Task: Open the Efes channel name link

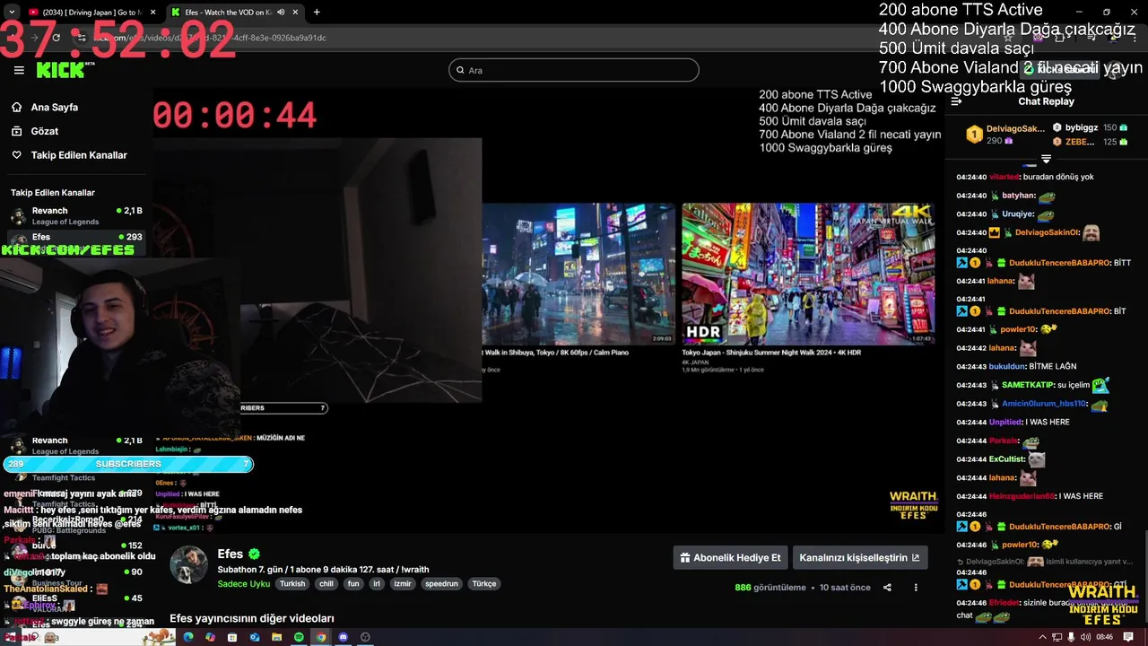Action: coord(230,554)
